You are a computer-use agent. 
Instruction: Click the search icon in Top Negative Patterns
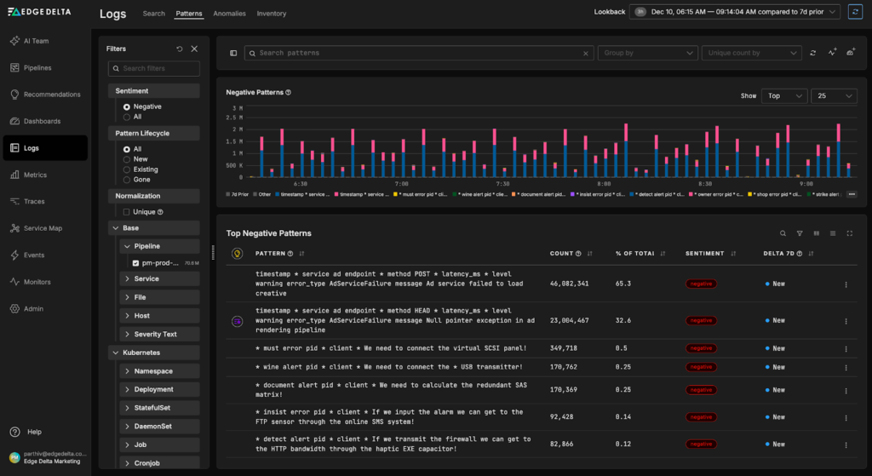click(783, 233)
